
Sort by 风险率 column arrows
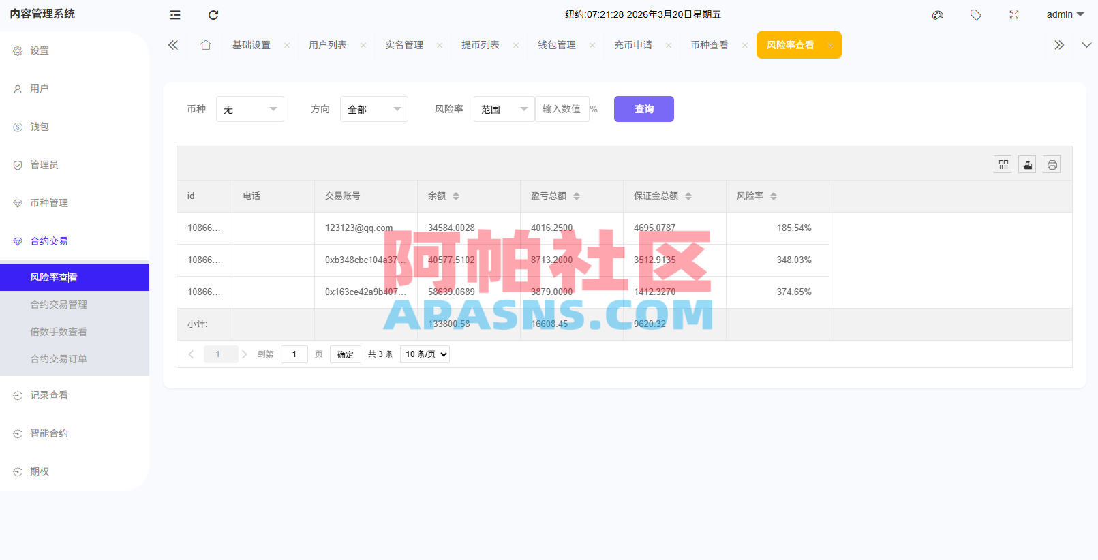click(774, 196)
